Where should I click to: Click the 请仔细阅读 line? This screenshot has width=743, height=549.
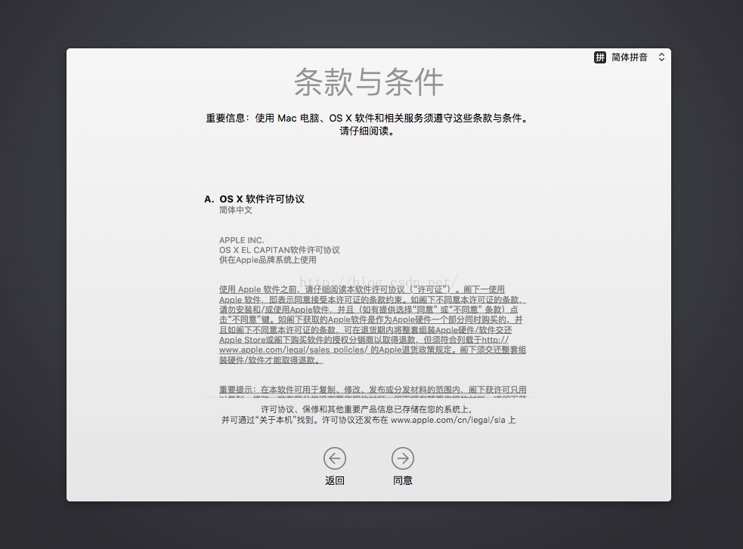(x=367, y=131)
